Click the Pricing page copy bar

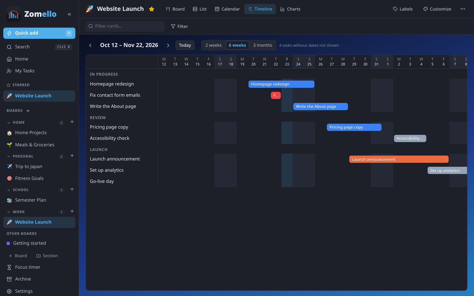(x=354, y=127)
